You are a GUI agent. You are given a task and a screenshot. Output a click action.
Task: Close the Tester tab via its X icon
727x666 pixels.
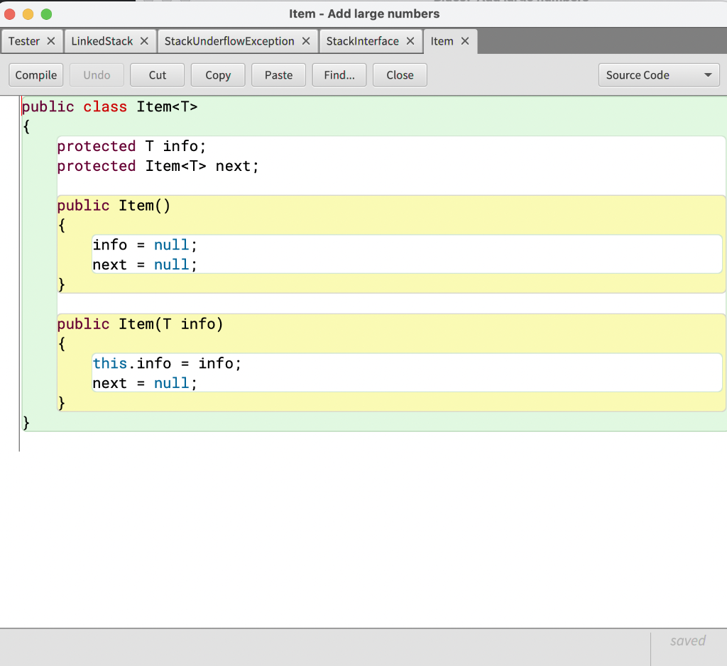53,40
